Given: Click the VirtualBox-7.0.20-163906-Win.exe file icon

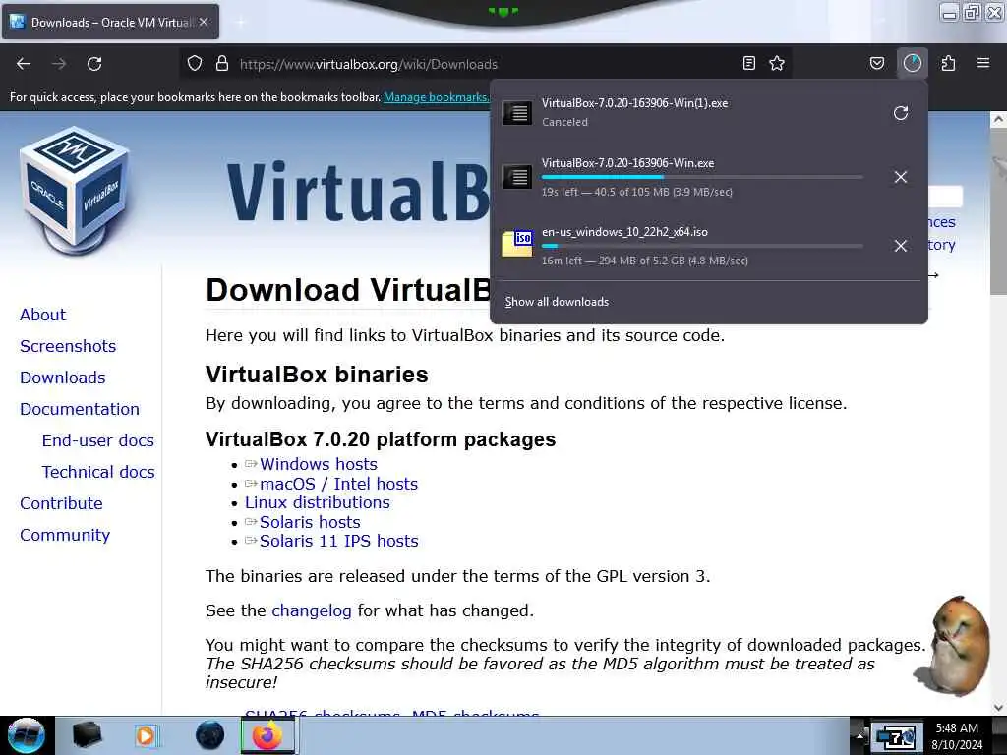Looking at the screenshot, I should (517, 177).
